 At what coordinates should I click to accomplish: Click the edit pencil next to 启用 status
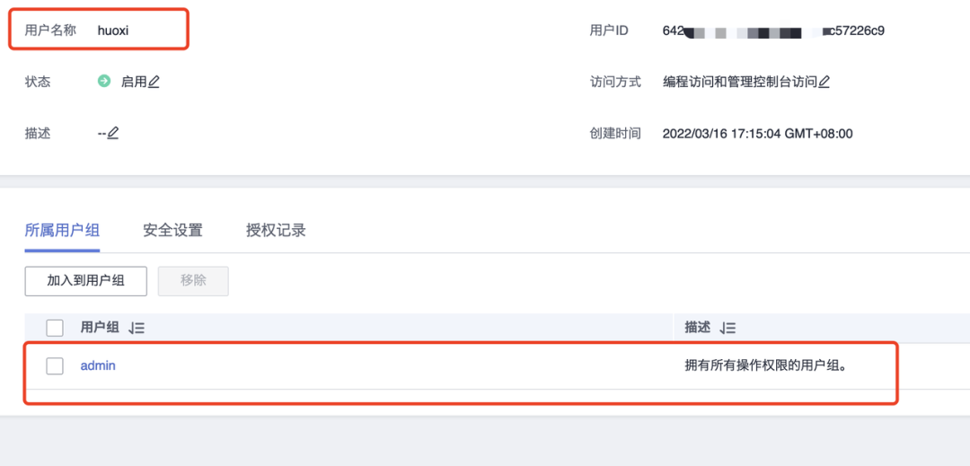click(154, 82)
